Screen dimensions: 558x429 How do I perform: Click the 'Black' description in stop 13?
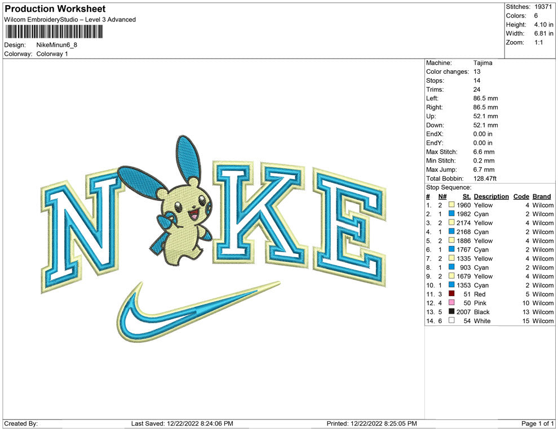point(481,312)
